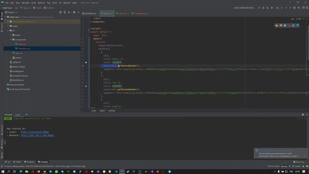Click the Event Log status bar item

[x=299, y=162]
